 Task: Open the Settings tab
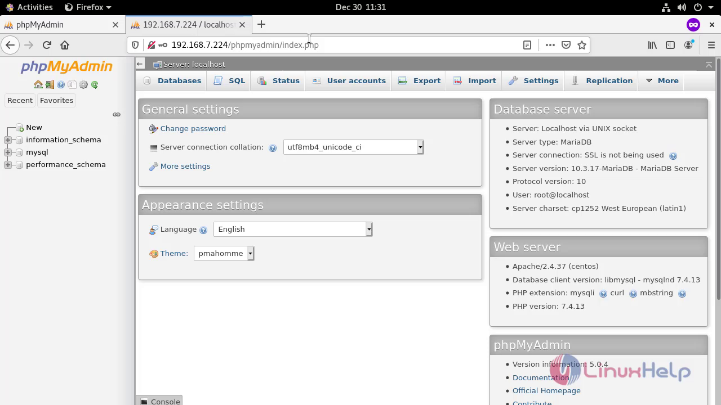[533, 80]
